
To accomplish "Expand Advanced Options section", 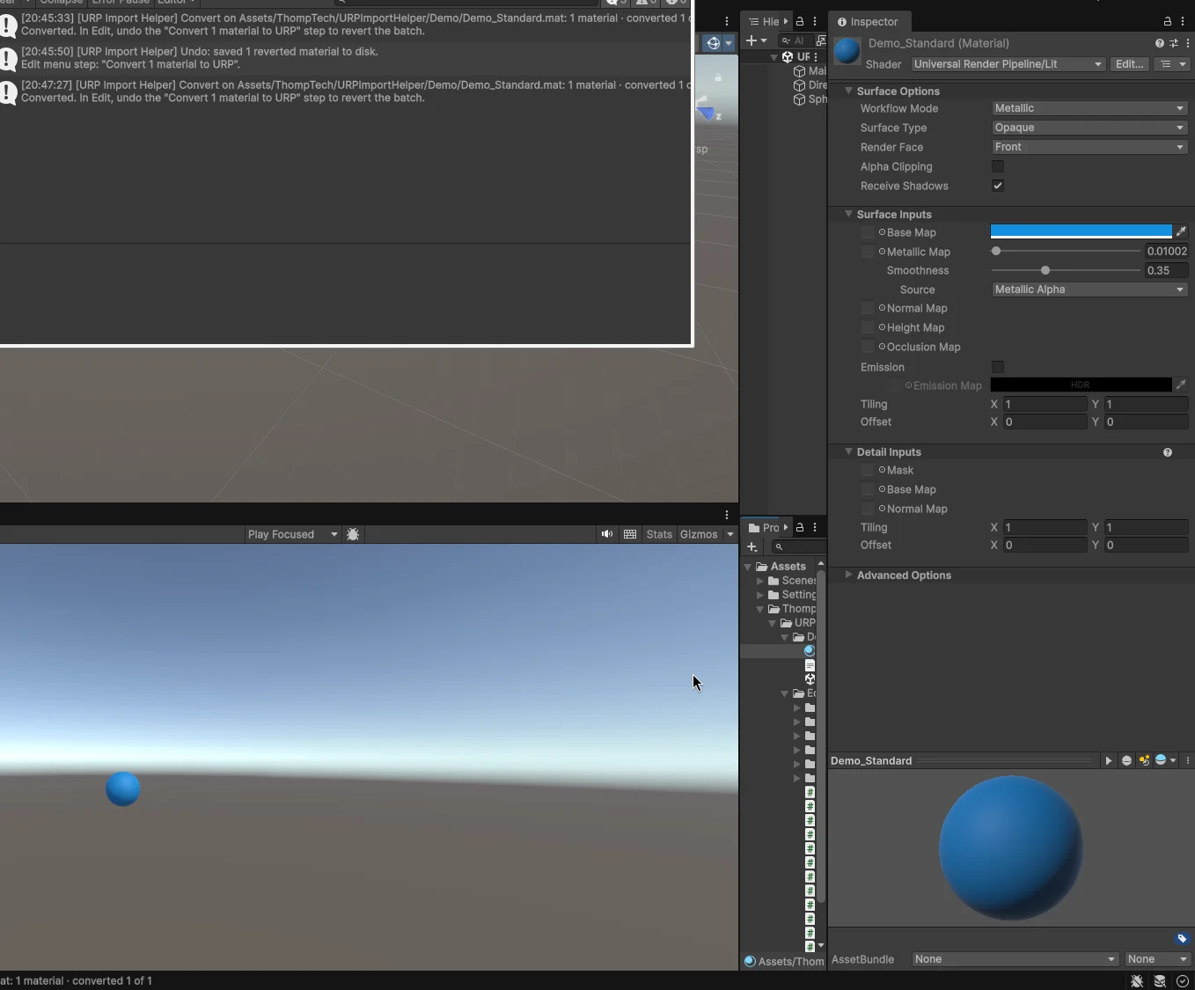I will point(904,576).
